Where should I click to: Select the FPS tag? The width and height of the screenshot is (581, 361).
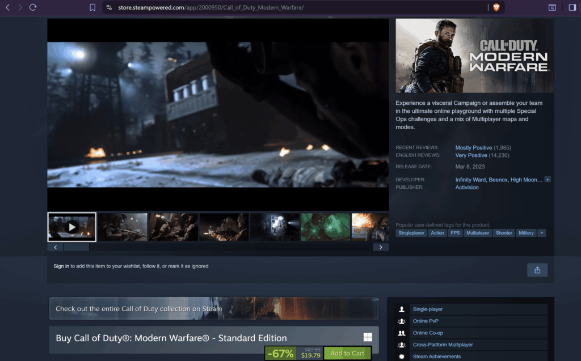(455, 233)
